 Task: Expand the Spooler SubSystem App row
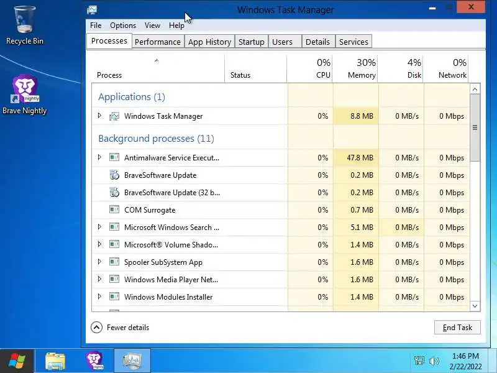99,262
